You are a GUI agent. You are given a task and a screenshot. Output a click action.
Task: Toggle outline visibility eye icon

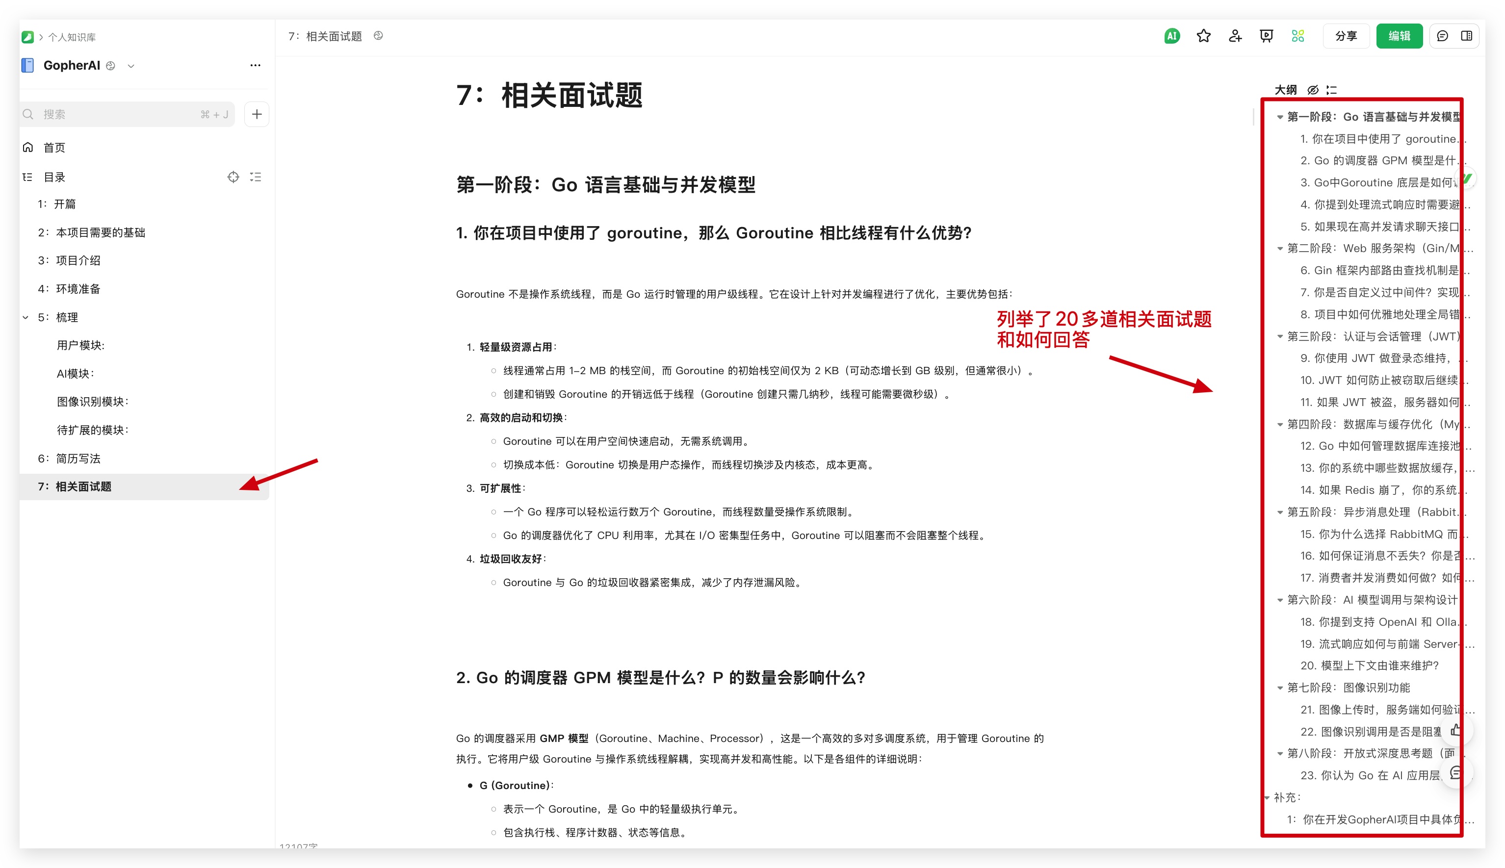pos(1312,90)
